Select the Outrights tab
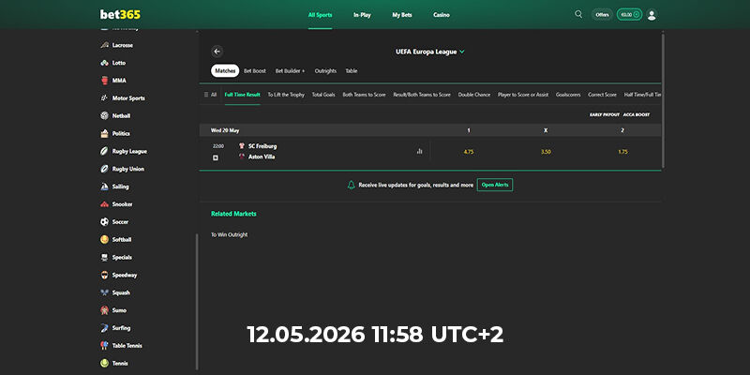Viewport: 750px width, 375px height. pyautogui.click(x=325, y=71)
